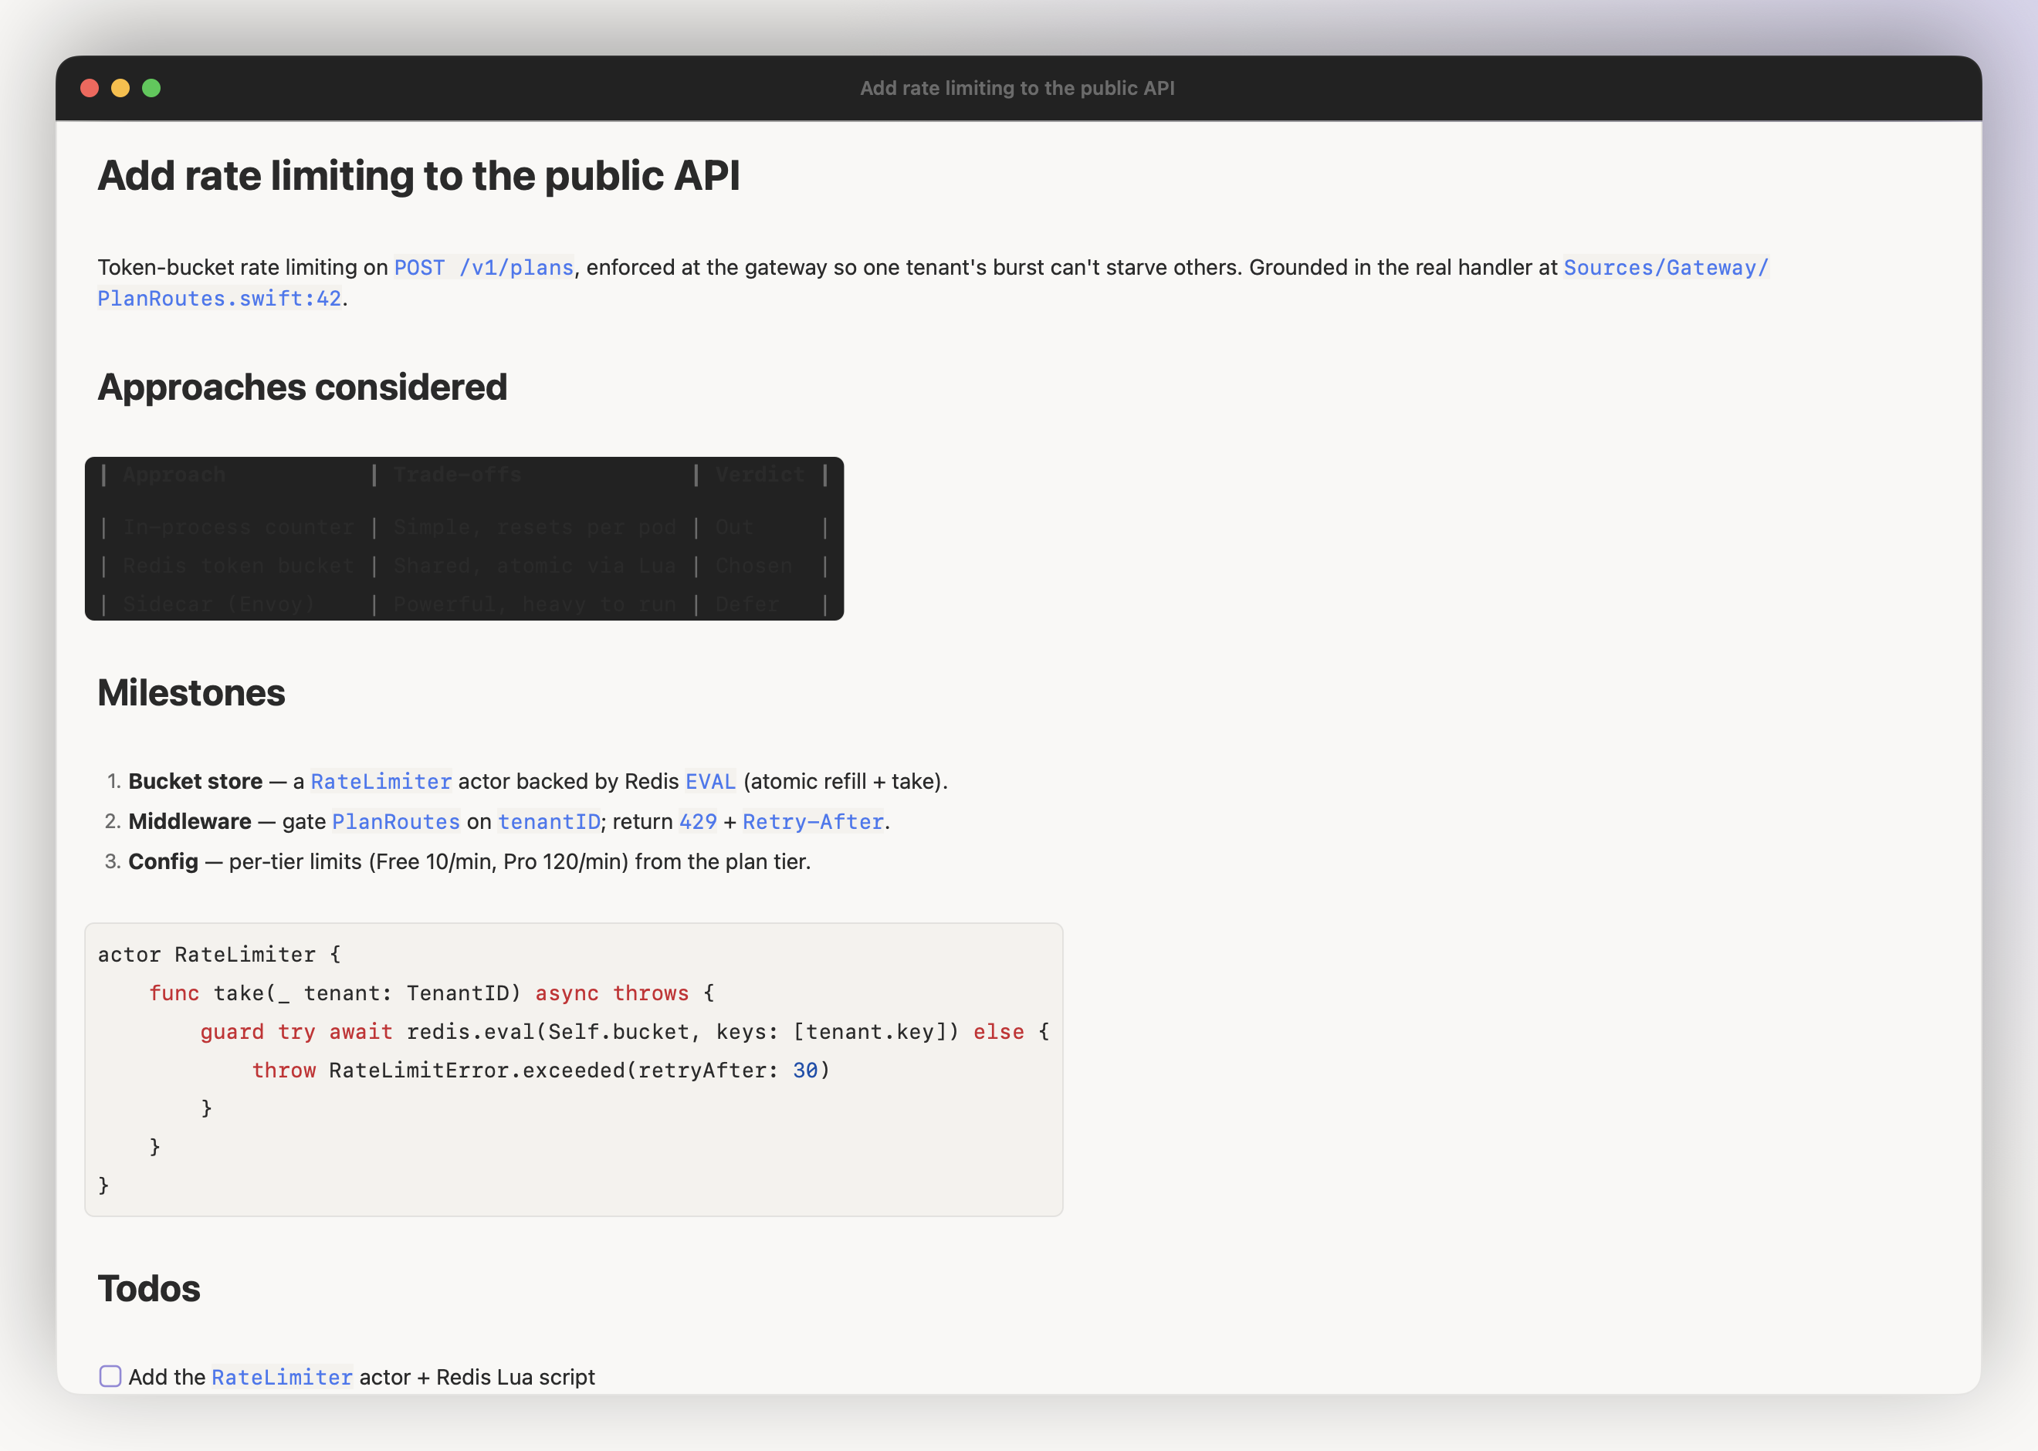
Task: Click the green zoom window button
Action: coord(151,87)
